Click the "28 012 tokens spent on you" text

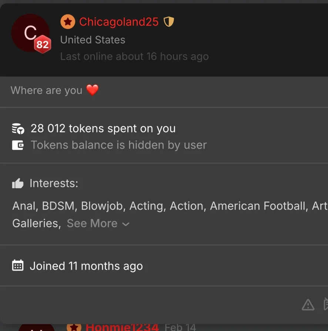coord(103,128)
